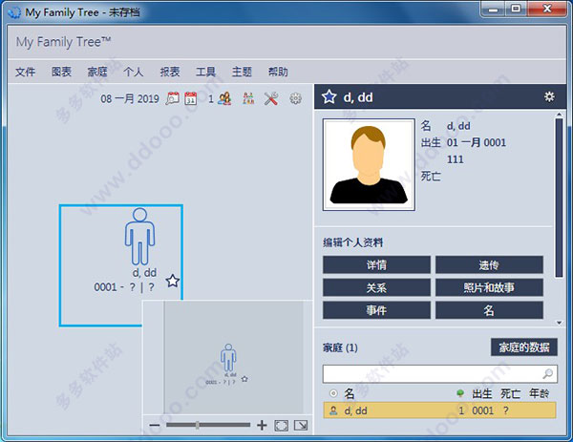Click the green tree icon column header
The height and width of the screenshot is (442, 573).
(x=460, y=393)
